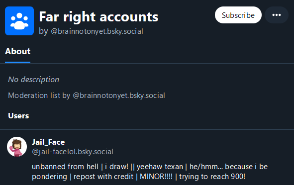This screenshot has height=185, width=294.
Task: Click the 'trying to reach 900!' bio text
Action: (212, 177)
